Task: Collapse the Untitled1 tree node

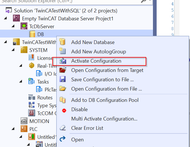Action: click(21, 137)
